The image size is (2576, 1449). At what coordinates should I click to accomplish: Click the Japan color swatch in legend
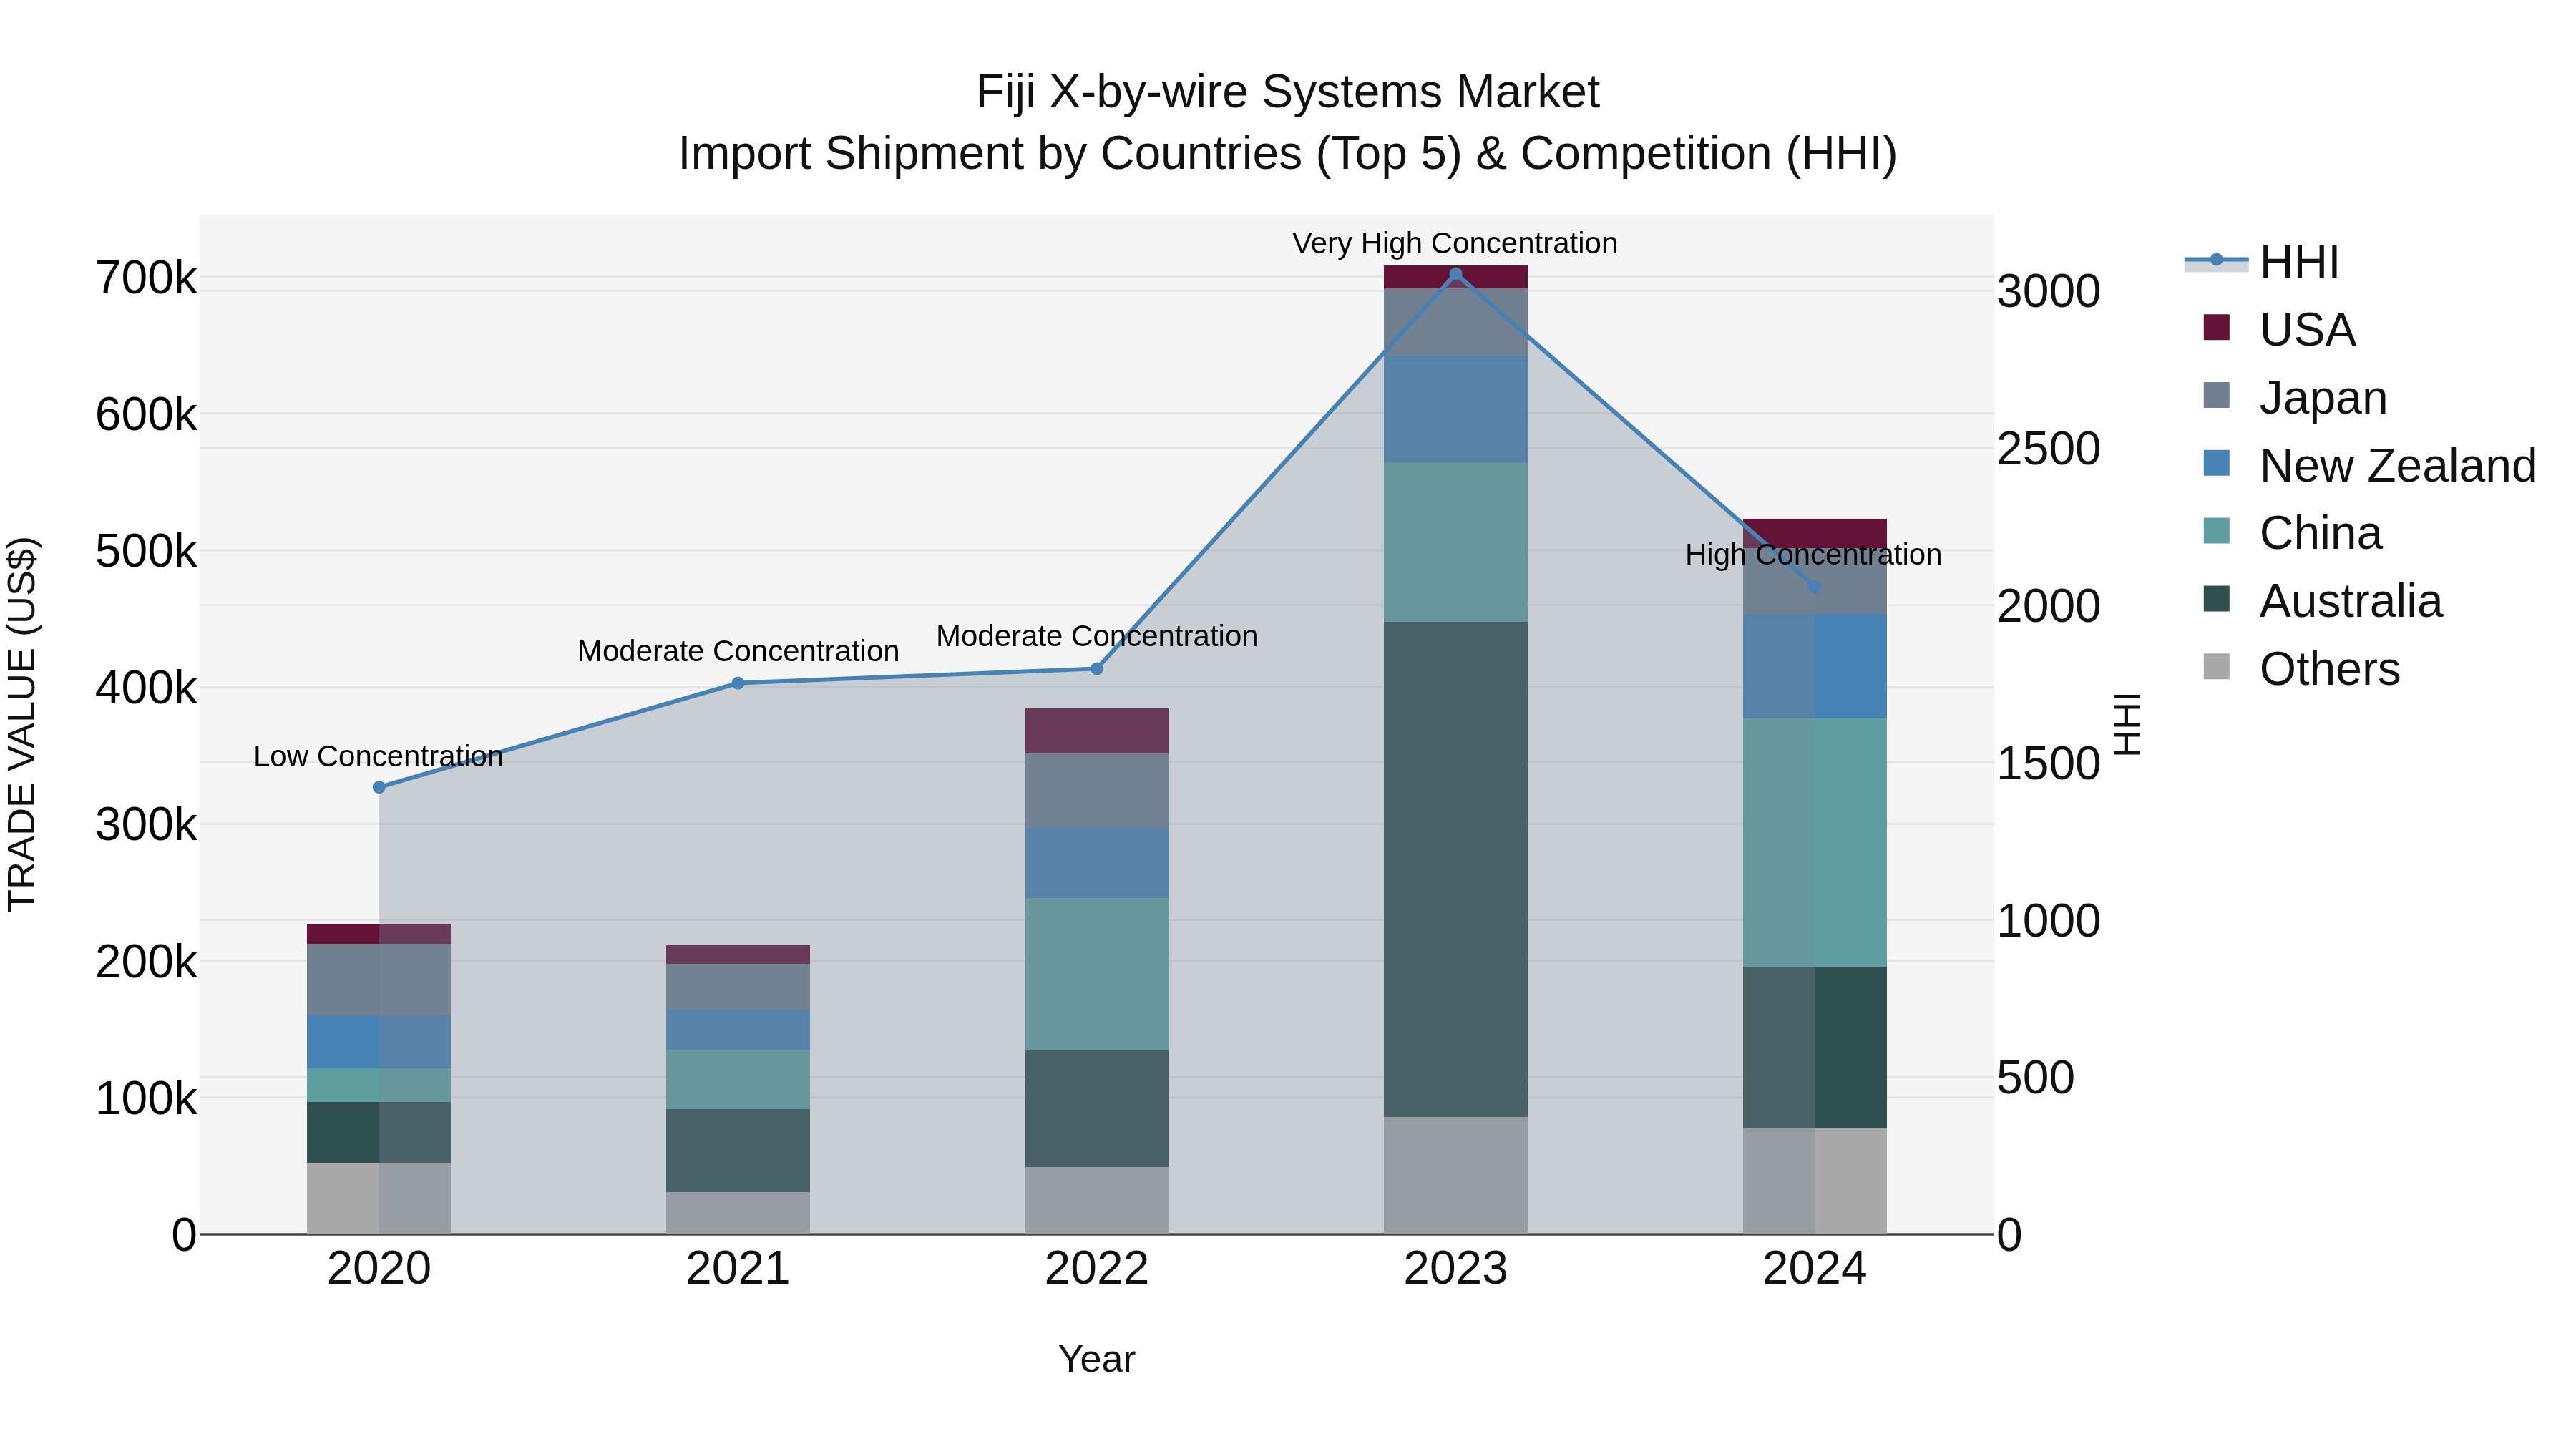2217,395
